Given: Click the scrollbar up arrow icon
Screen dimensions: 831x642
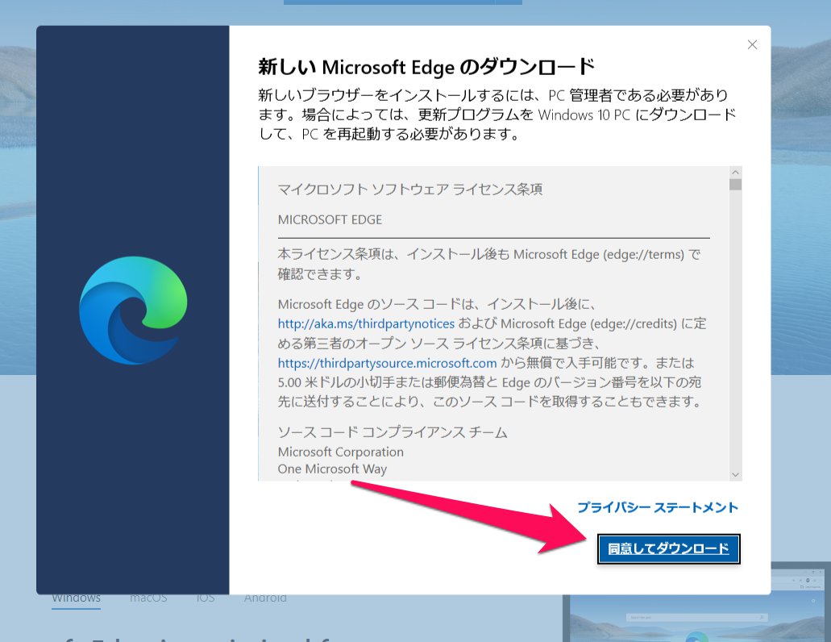Looking at the screenshot, I should [x=734, y=171].
